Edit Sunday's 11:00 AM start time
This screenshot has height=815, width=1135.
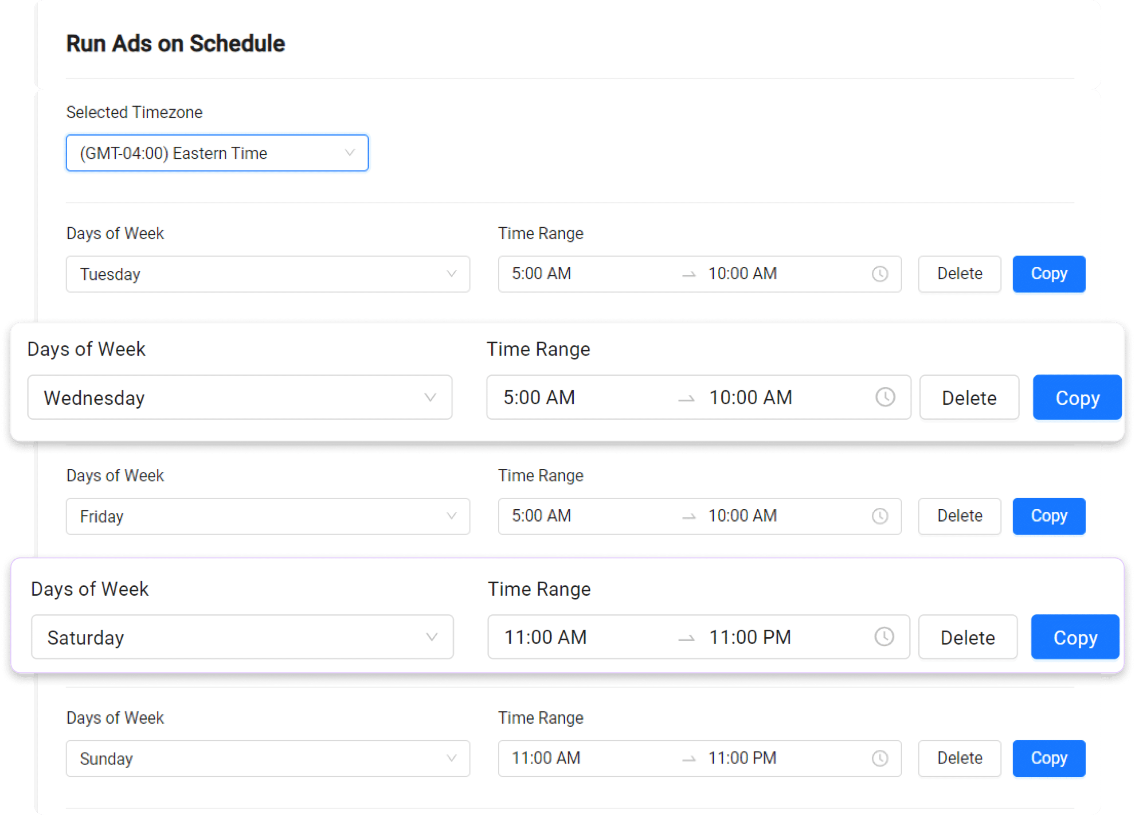545,758
